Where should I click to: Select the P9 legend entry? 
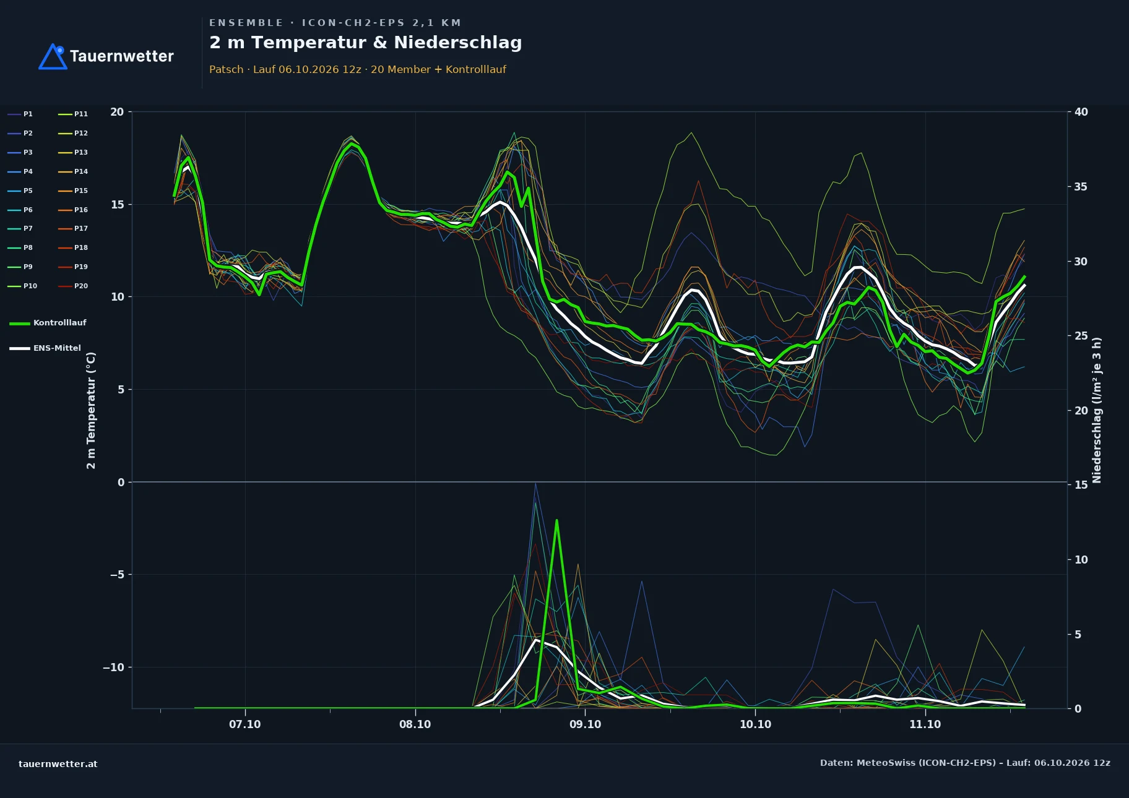[x=20, y=267]
